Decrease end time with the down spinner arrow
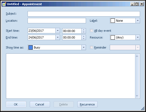 pyautogui.click(x=84, y=39)
